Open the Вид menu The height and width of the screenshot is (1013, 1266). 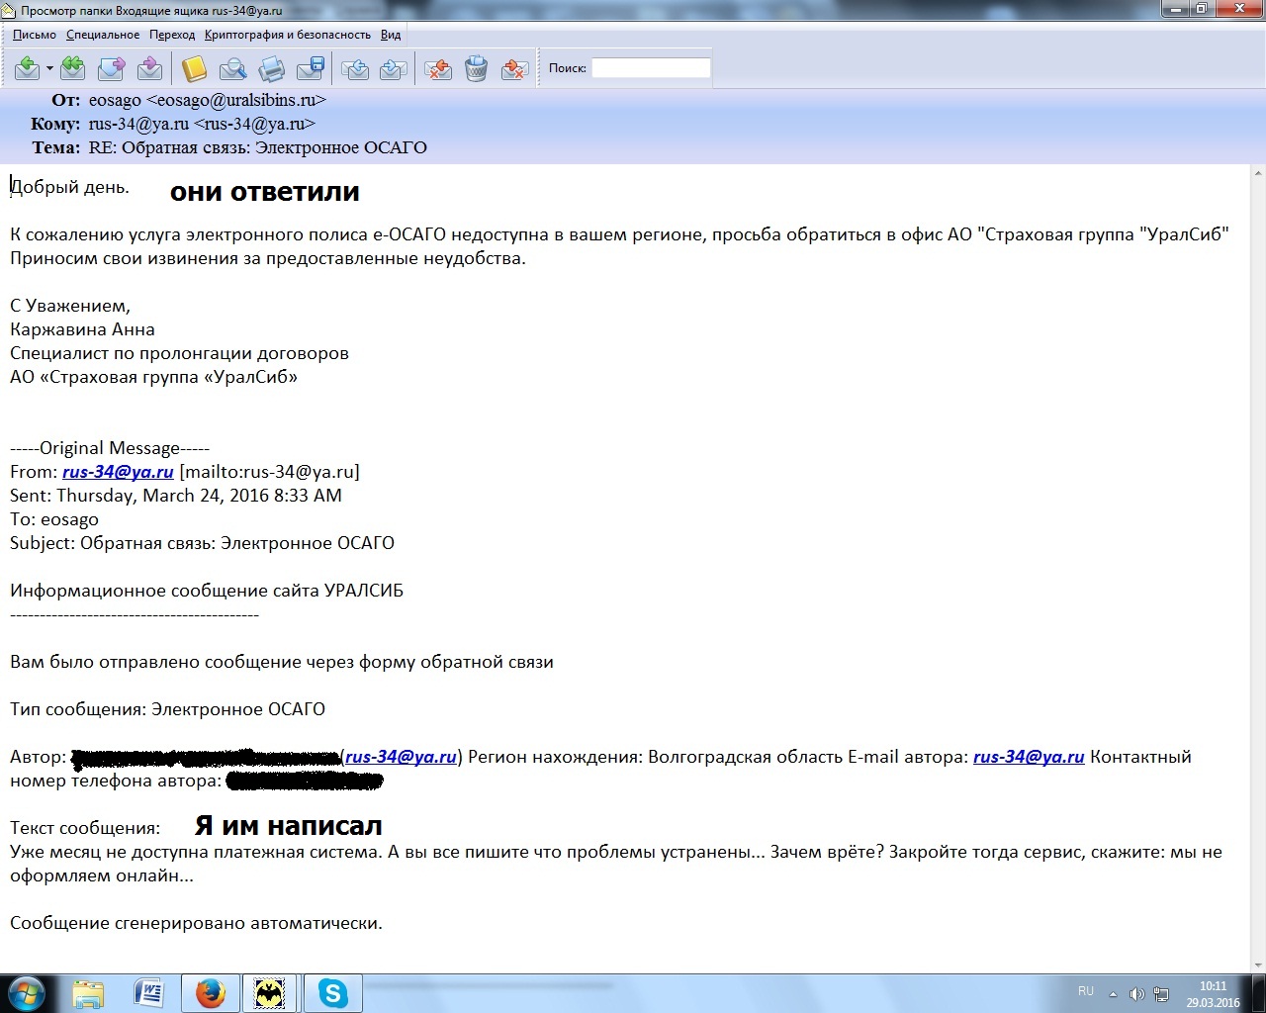click(x=391, y=35)
